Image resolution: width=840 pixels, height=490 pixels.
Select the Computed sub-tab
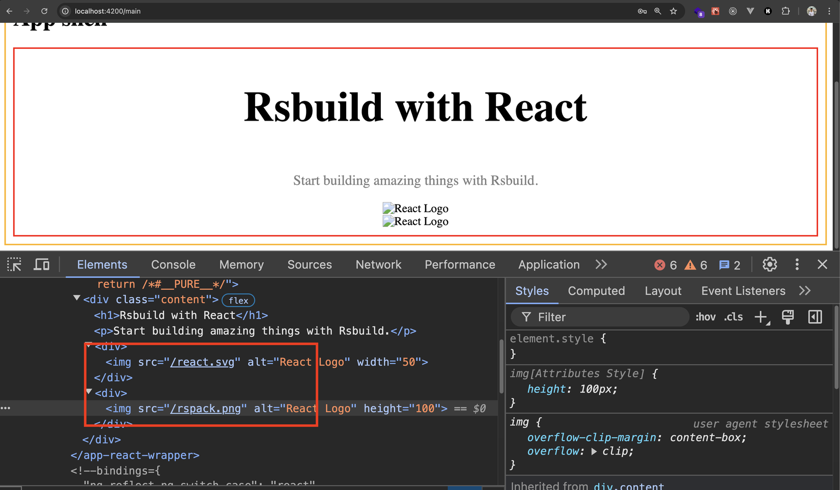596,291
